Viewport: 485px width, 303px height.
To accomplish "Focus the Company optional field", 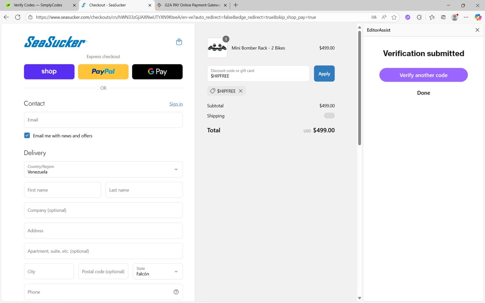I will pos(103,210).
